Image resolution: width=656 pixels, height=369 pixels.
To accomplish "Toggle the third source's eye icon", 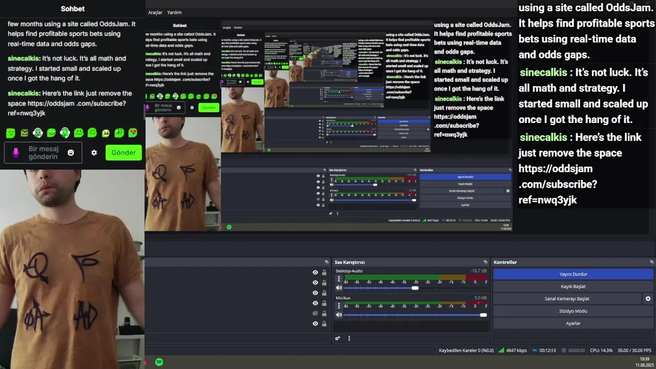I will pos(315,293).
